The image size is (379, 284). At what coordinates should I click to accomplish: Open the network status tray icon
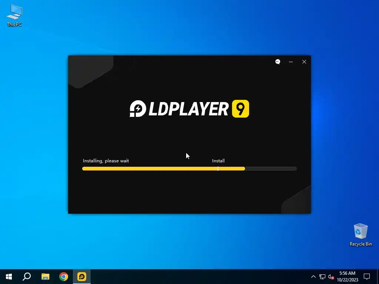tap(322, 277)
